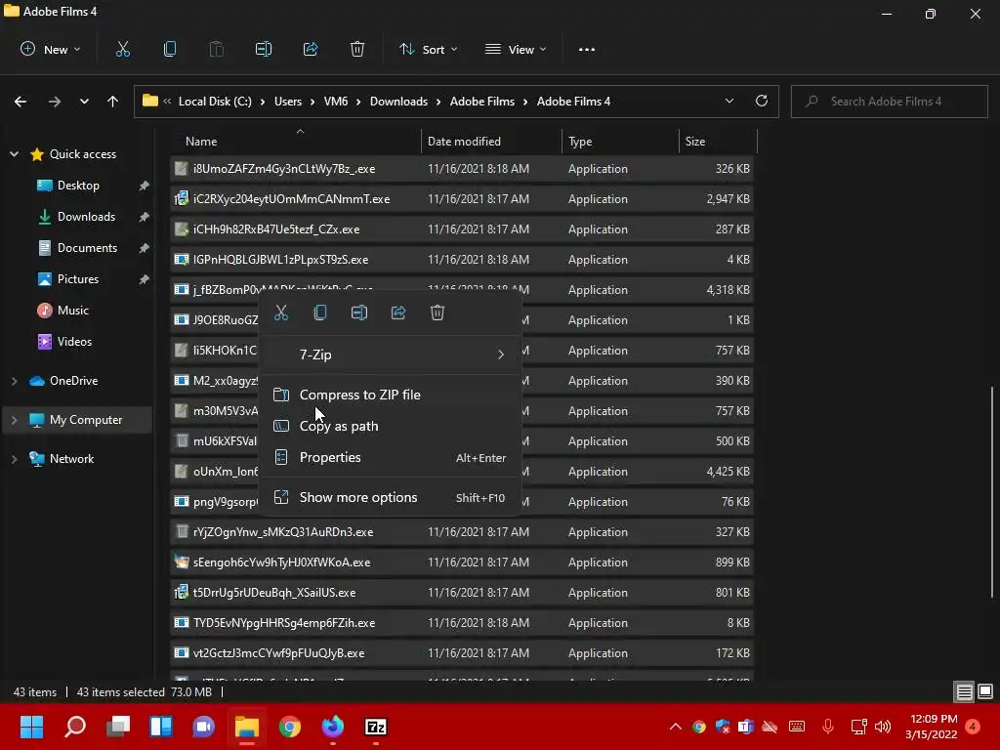Click the Users breadcrumb segment
The height and width of the screenshot is (750, 1000).
pos(288,102)
